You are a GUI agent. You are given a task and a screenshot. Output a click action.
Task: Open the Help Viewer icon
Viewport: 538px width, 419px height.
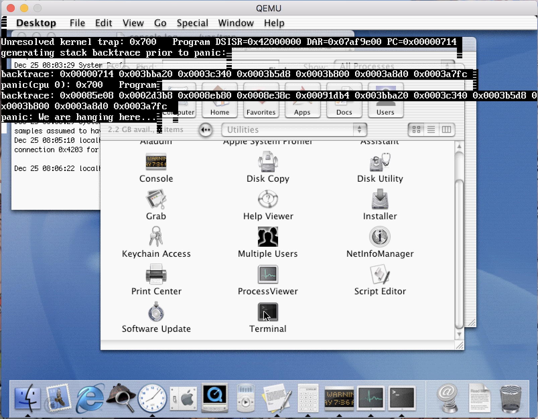[x=268, y=199]
